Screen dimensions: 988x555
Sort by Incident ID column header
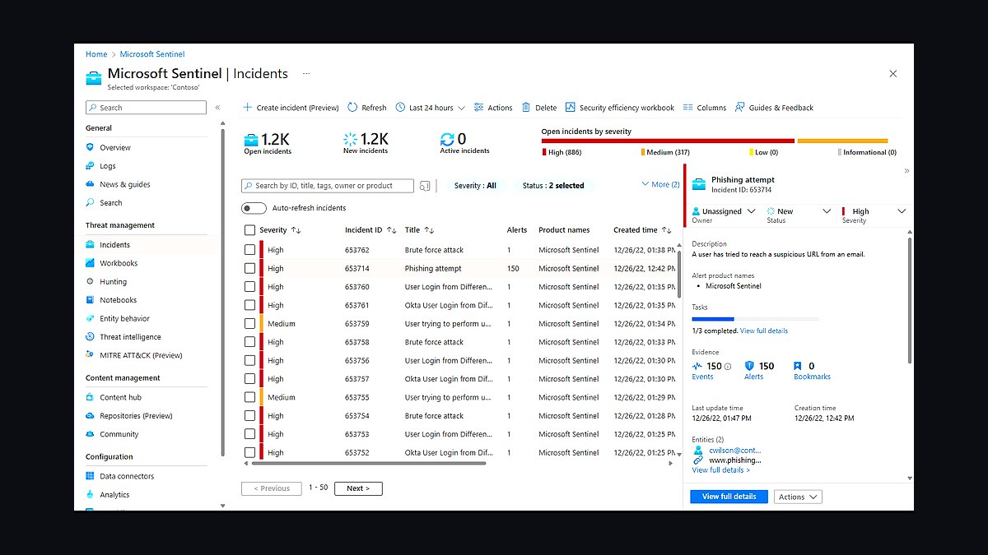pyautogui.click(x=370, y=230)
